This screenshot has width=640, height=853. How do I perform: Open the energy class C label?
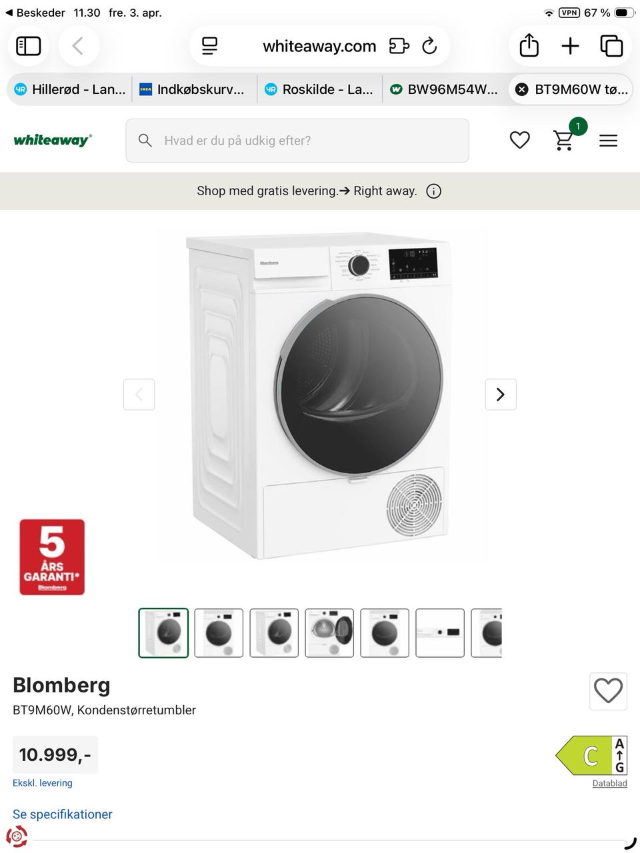pyautogui.click(x=591, y=756)
